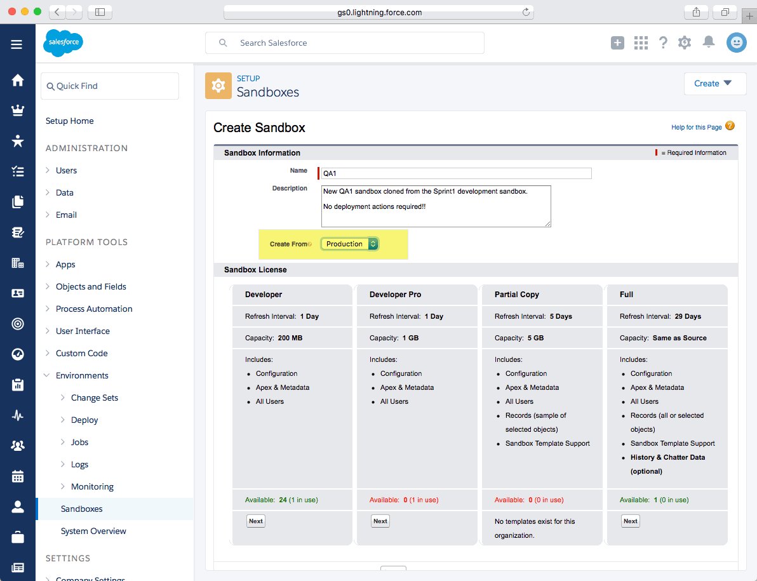The width and height of the screenshot is (757, 581).
Task: Open the pulse feed icon in sidebar
Action: [17, 415]
